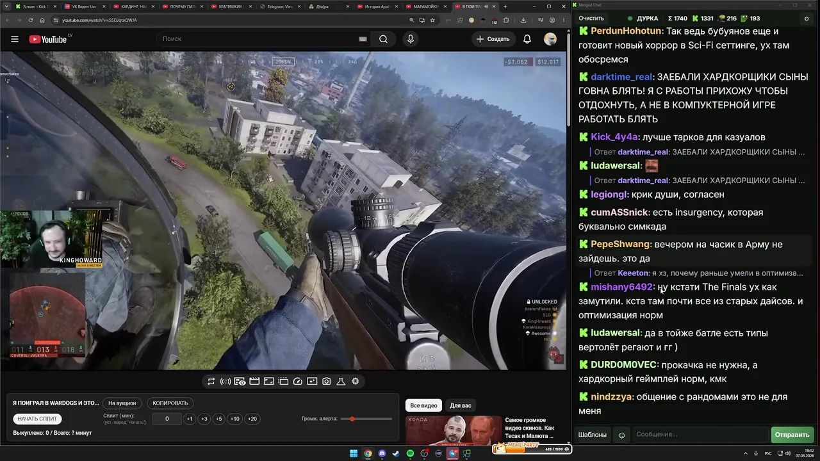Add +1 minute to the split
The height and width of the screenshot is (461, 820).
[x=190, y=419]
